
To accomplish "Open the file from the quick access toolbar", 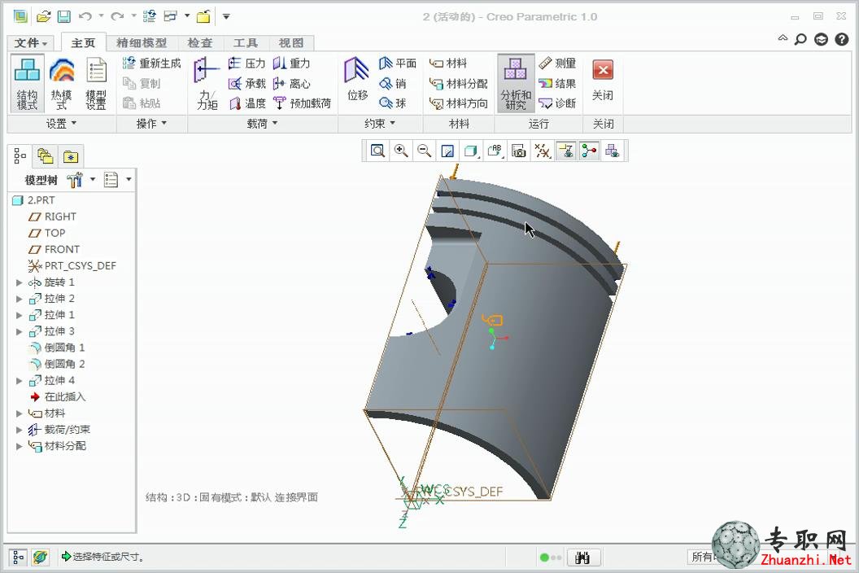I will click(43, 16).
